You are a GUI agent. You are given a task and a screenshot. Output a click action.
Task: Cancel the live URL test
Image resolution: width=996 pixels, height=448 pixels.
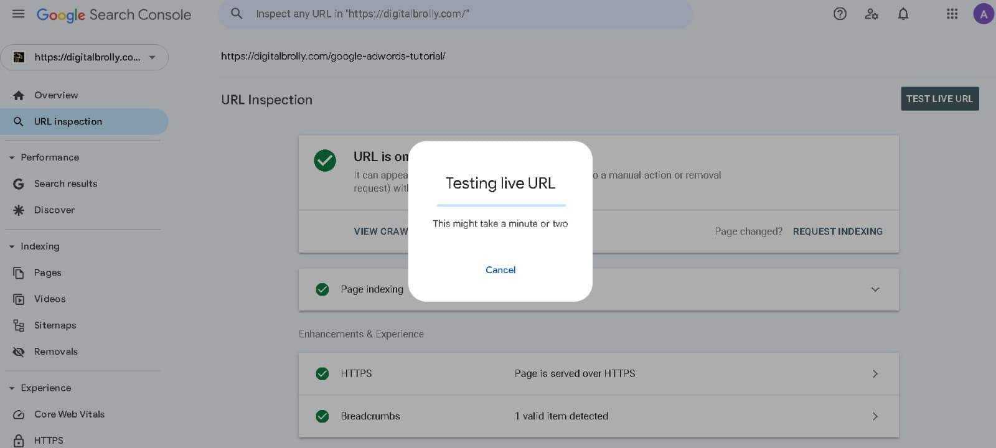pos(500,269)
